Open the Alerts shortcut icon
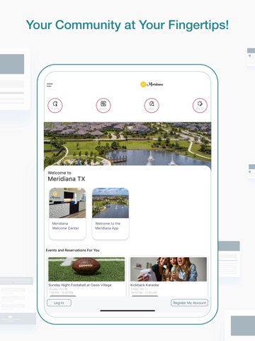The height and width of the screenshot is (341, 255). [x=103, y=105]
